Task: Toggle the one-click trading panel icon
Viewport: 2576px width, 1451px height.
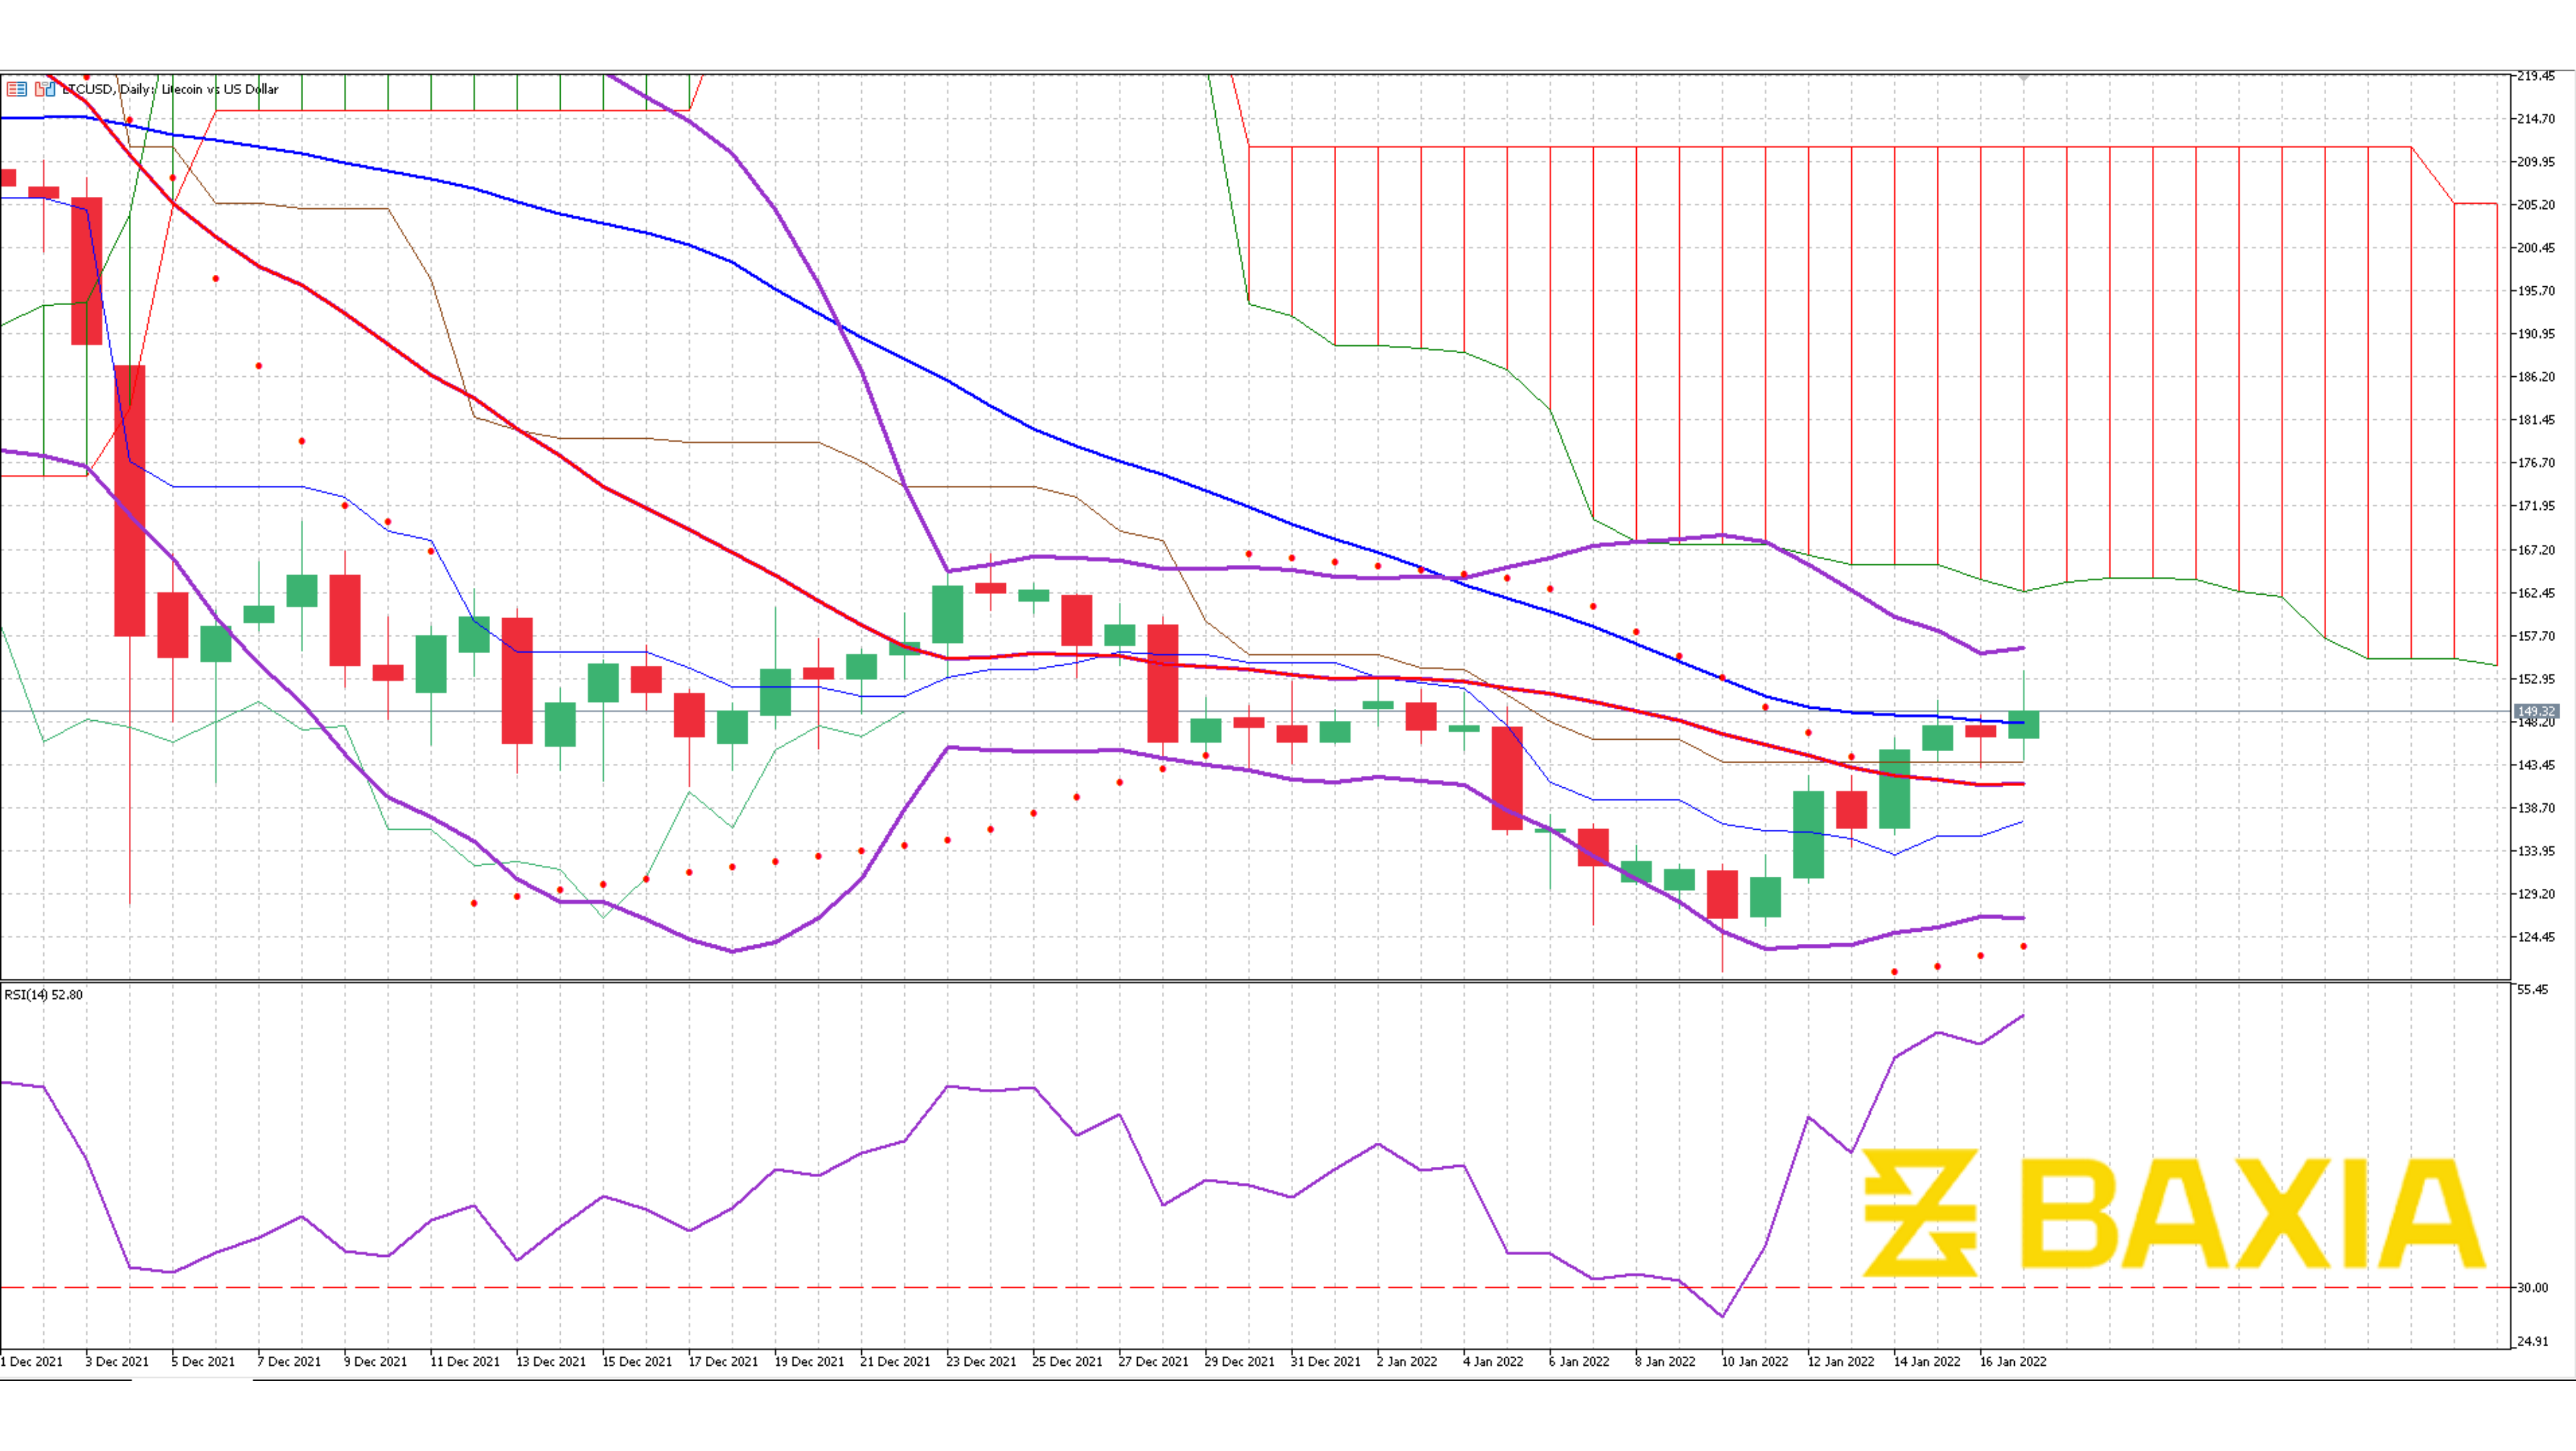Action: tap(44, 89)
